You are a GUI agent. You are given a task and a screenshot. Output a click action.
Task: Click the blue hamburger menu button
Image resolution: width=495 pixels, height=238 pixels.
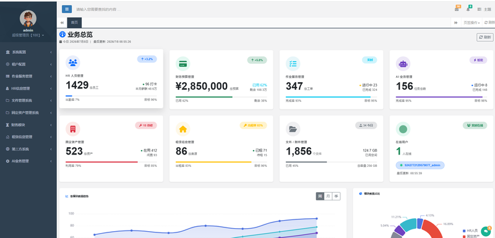(x=67, y=9)
